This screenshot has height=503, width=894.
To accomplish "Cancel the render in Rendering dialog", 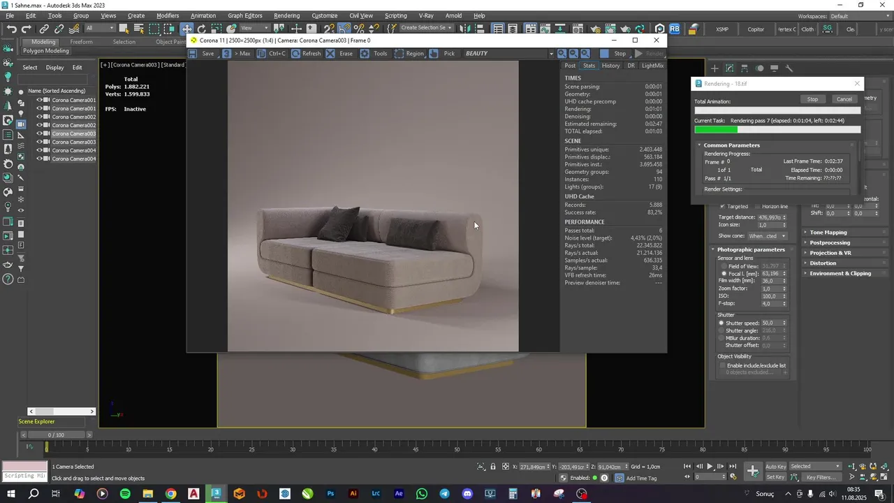I will tap(844, 99).
